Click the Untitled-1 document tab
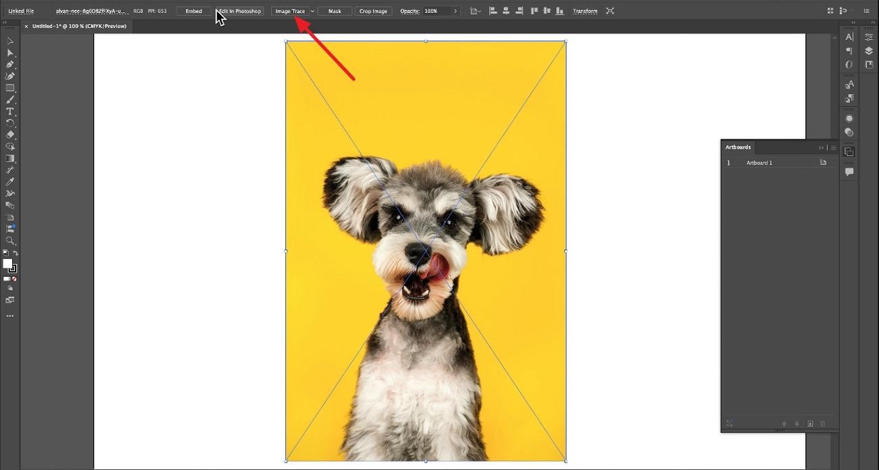Image resolution: width=879 pixels, height=470 pixels. [79, 26]
